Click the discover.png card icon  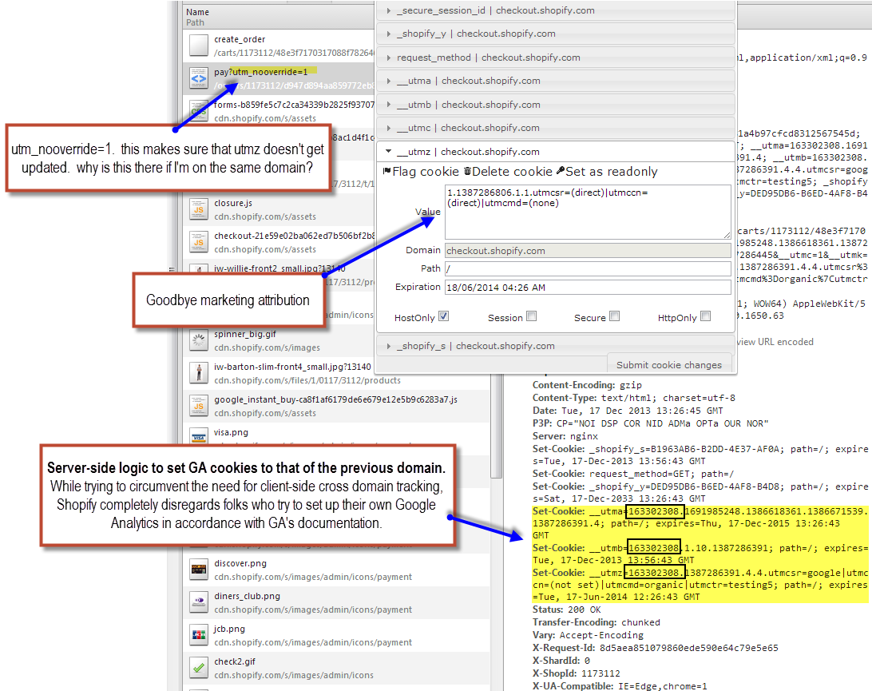coord(199,570)
